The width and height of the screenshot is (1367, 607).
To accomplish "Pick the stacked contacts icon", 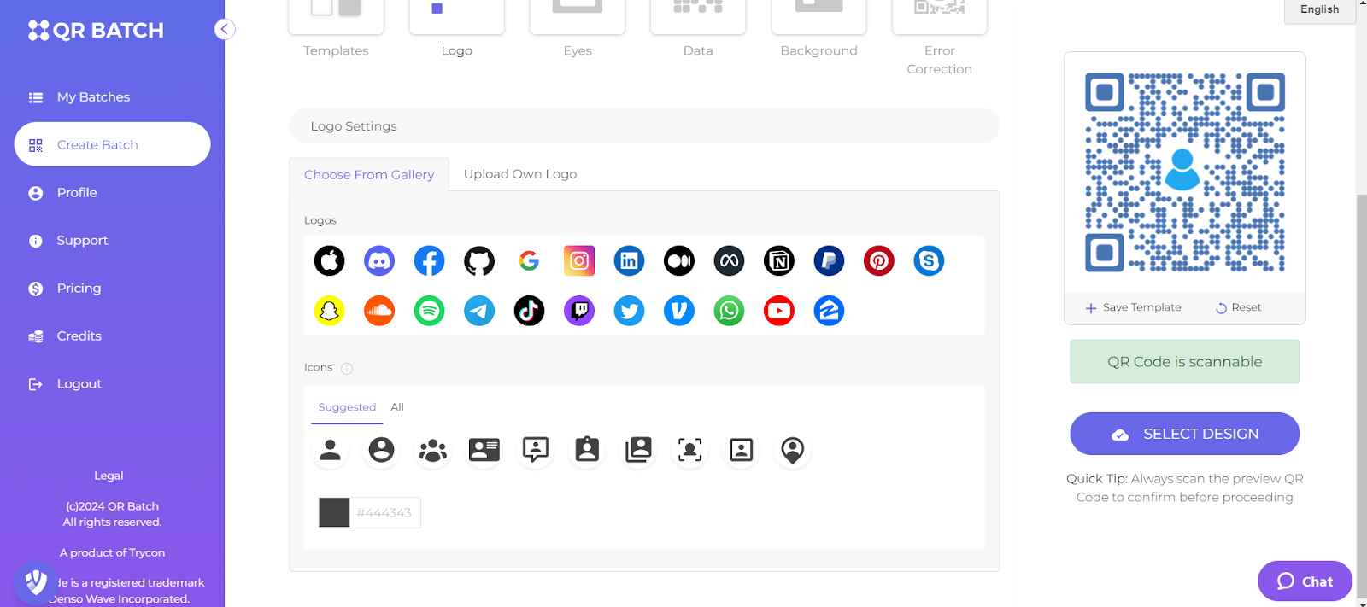I will pos(638,450).
